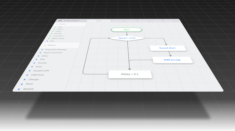Select the Apply Command action
The width and height of the screenshot is (235, 131).
53,53
